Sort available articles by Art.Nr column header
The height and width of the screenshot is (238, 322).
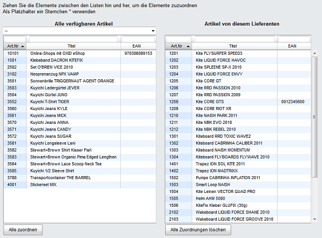coord(15,46)
